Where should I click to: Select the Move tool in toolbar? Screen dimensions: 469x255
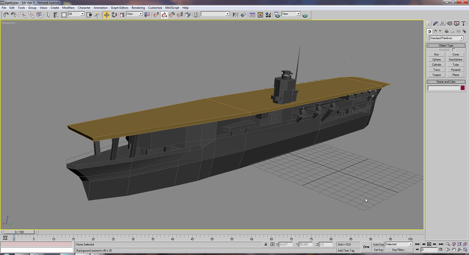click(x=106, y=15)
